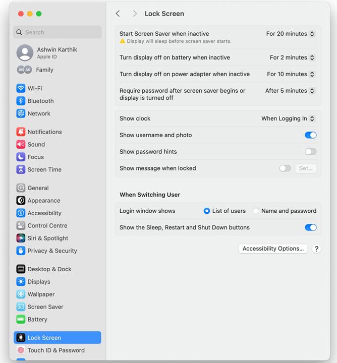
Task: Click the Bluetooth icon in sidebar
Action: 21,101
